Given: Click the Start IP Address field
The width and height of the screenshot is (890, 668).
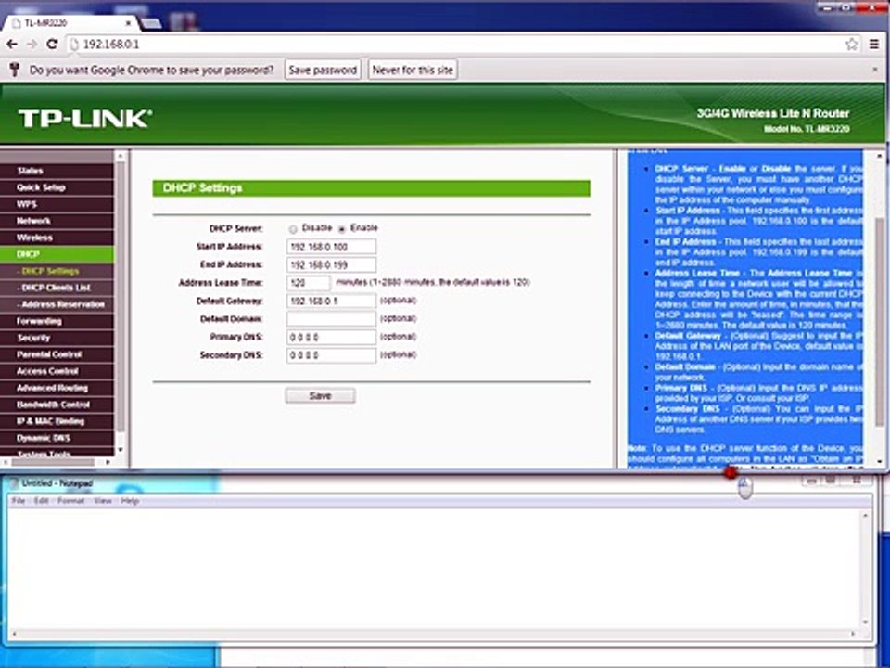Looking at the screenshot, I should coord(331,247).
